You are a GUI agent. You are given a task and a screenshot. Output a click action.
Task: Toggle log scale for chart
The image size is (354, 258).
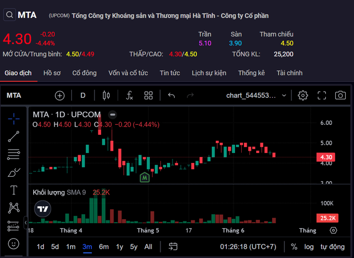(x=309, y=246)
